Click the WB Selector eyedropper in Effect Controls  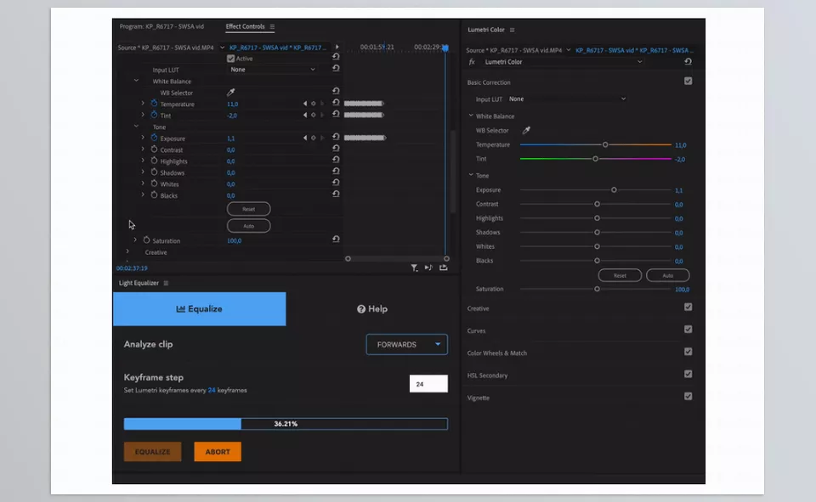[x=230, y=93]
